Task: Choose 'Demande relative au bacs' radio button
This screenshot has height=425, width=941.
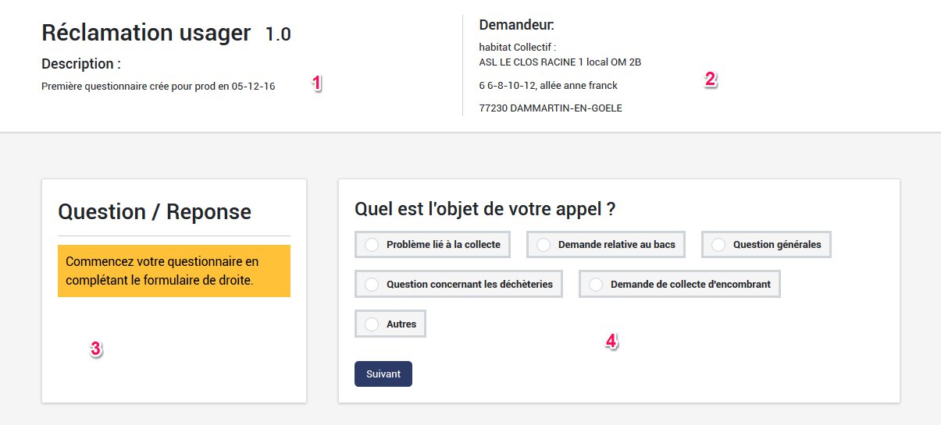Action: pyautogui.click(x=544, y=244)
